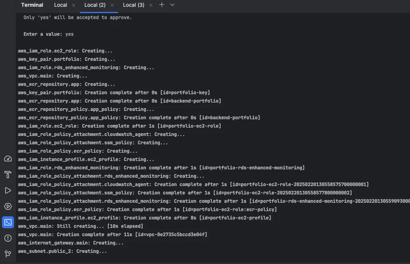This screenshot has width=410, height=264.
Task: Close the Local terminal tab
Action: coord(74,5)
